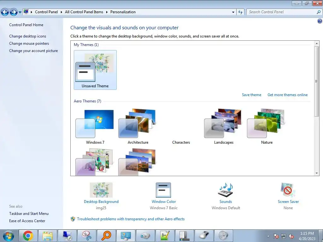Select the purple abstract theme in second row
The width and height of the screenshot is (323, 242).
click(94, 162)
